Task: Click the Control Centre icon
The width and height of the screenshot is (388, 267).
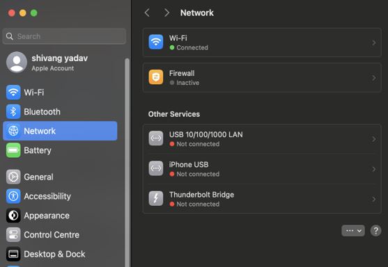Action: point(13,234)
